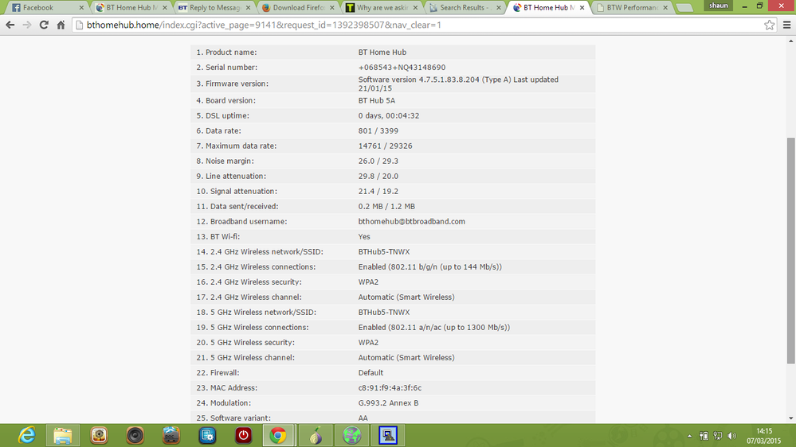
Task: Open the browser home page icon
Action: click(x=61, y=25)
